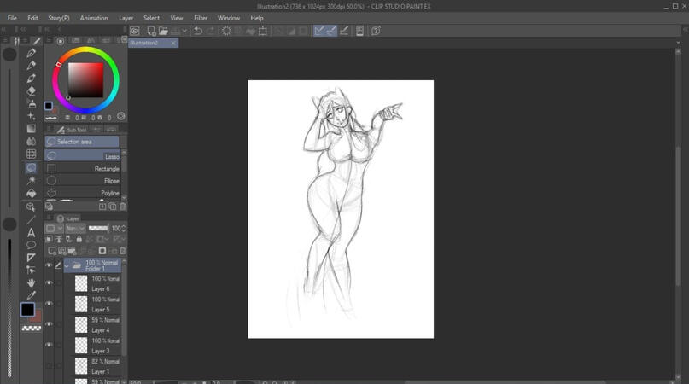This screenshot has height=384, width=689.
Task: Click the Clear sunburst icon in command bar
Action: (x=226, y=31)
